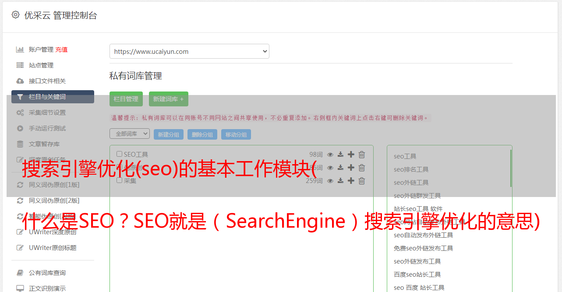Select keyword 'seo排名工具' in the list

pyautogui.click(x=411, y=169)
